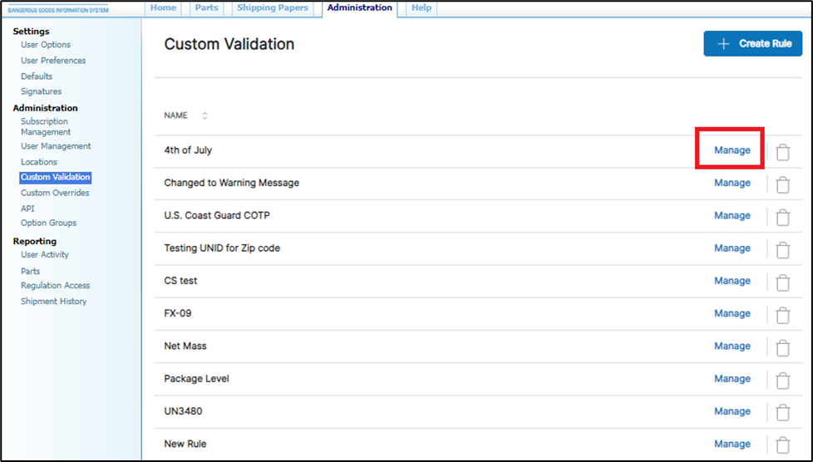Click trash icon for Changed to Warning Message

click(x=782, y=184)
